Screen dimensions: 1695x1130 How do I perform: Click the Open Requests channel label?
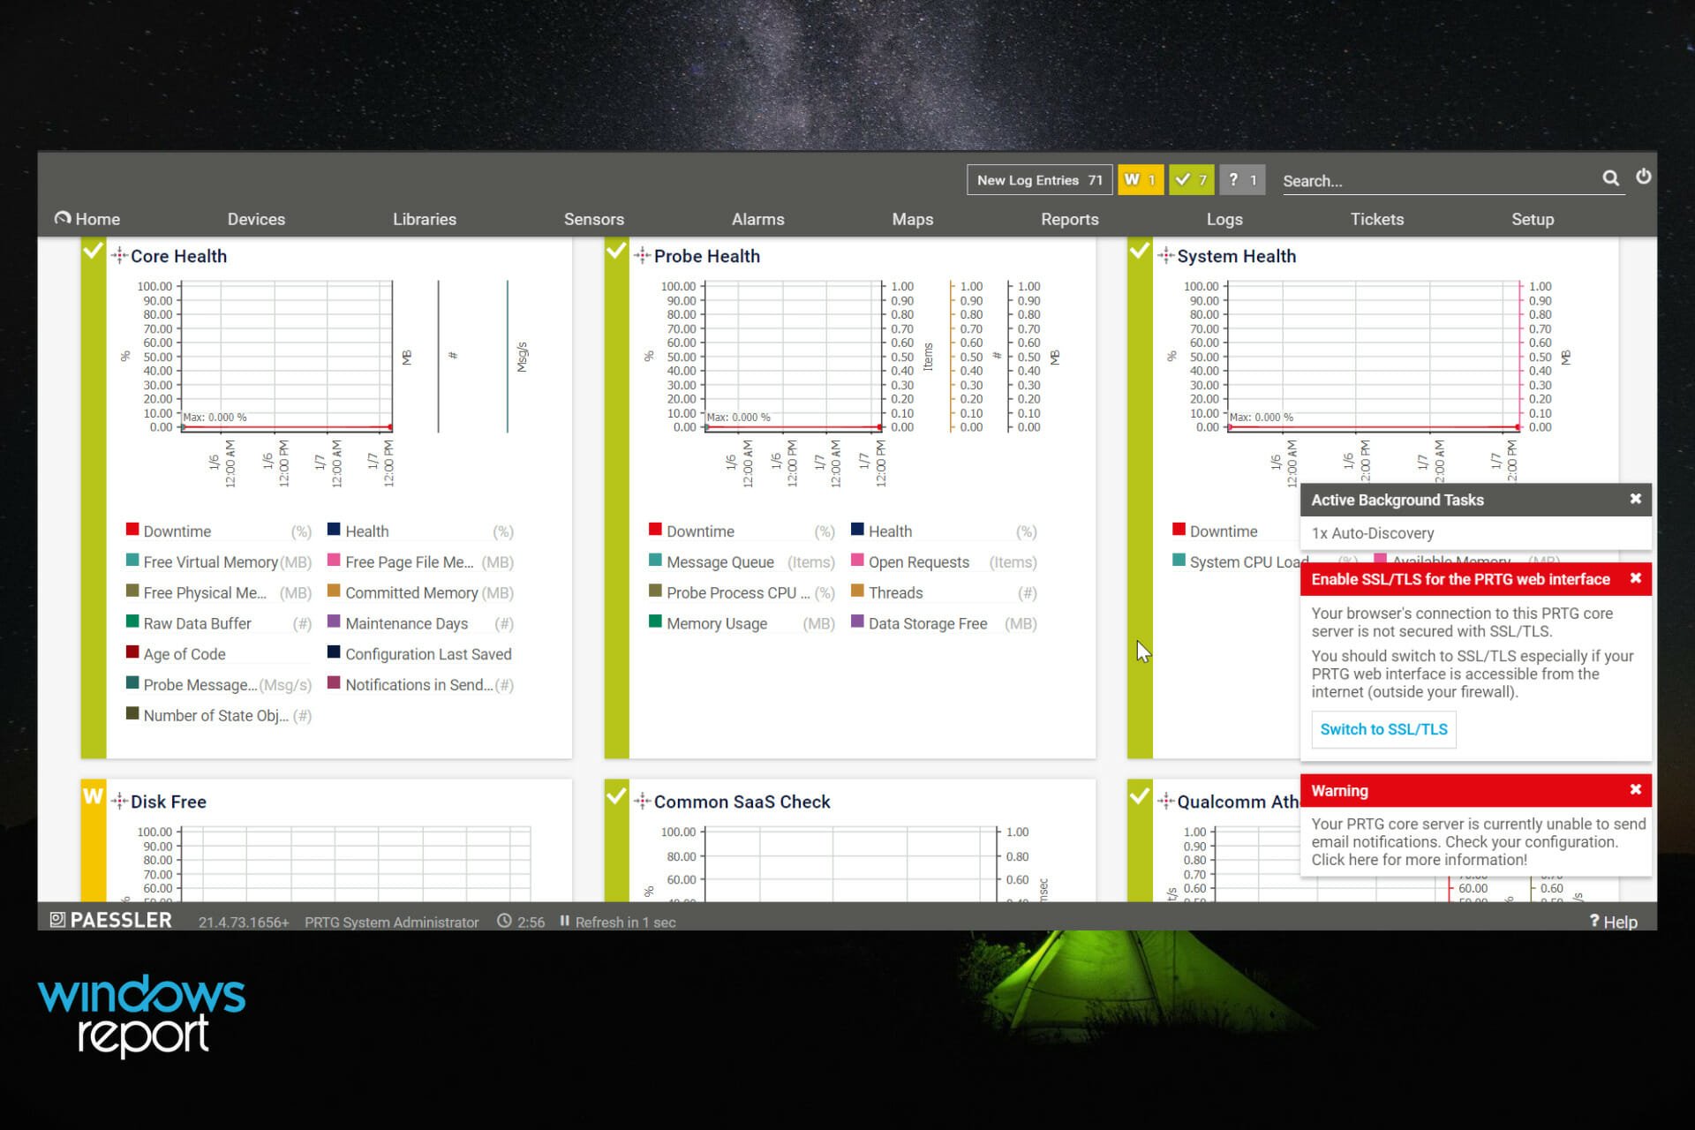click(918, 562)
